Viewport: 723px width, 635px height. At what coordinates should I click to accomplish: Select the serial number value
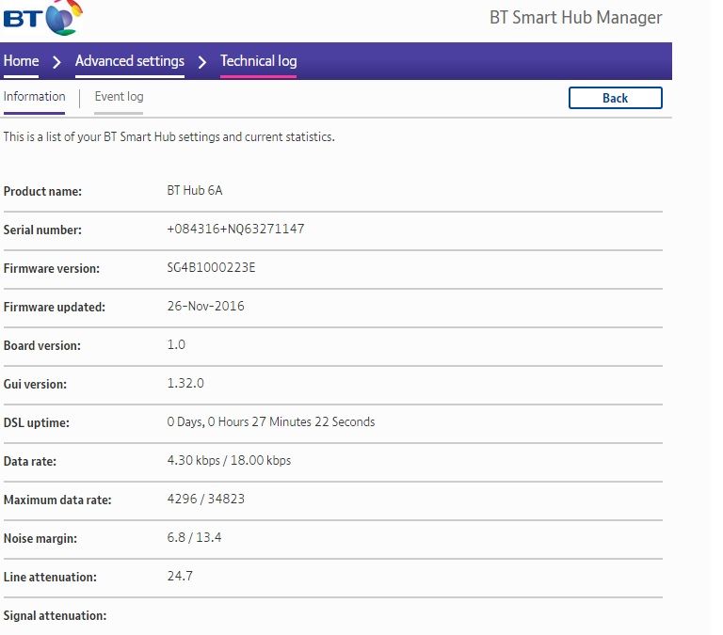[x=235, y=229]
